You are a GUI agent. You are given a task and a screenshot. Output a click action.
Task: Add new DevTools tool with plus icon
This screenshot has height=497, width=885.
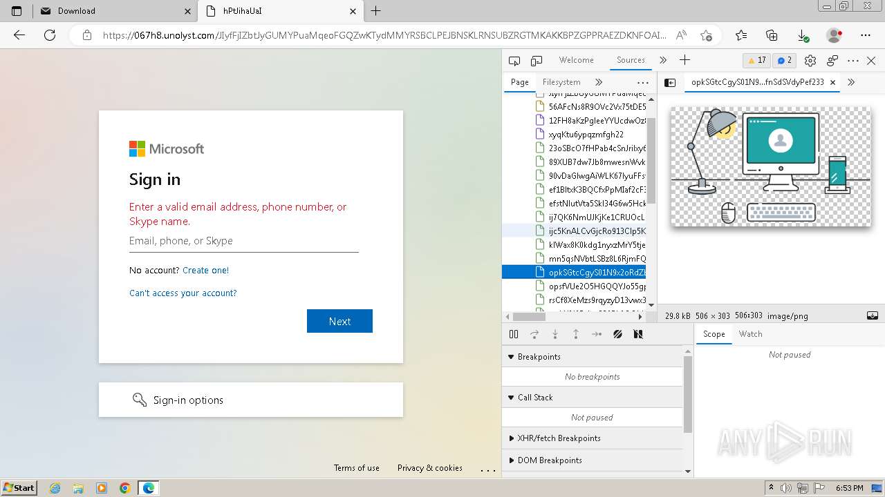click(x=684, y=60)
